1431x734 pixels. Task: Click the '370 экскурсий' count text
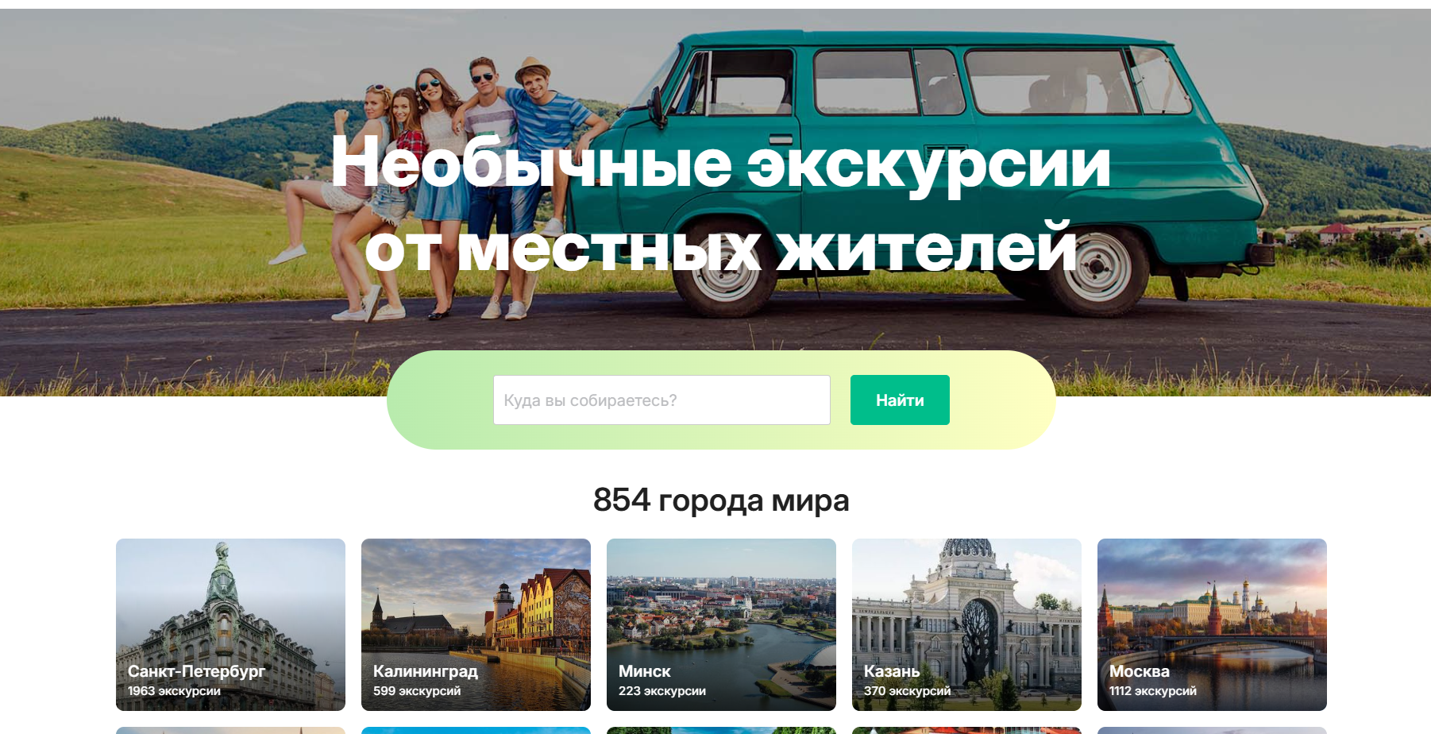907,691
